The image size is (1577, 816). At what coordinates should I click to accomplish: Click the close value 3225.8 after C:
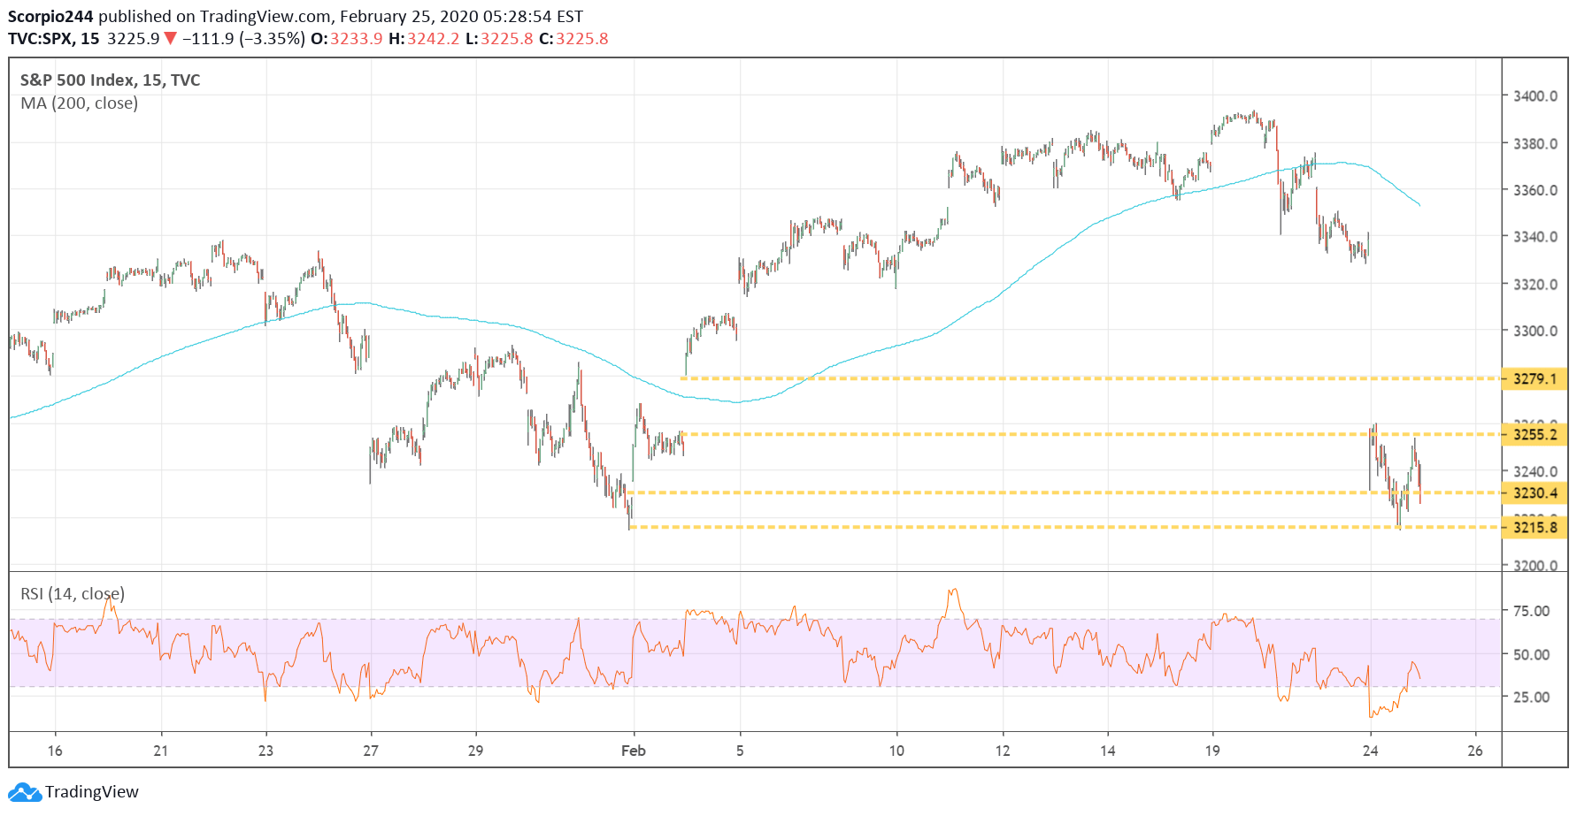point(582,39)
